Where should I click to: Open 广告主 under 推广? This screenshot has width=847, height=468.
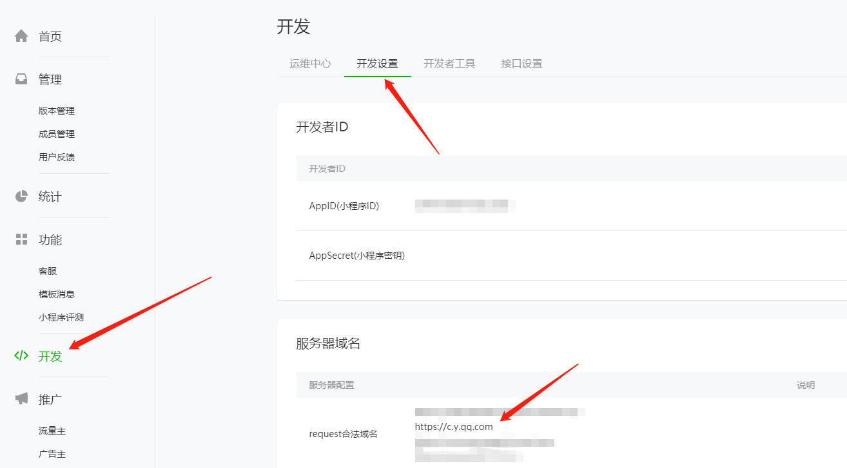click(52, 454)
